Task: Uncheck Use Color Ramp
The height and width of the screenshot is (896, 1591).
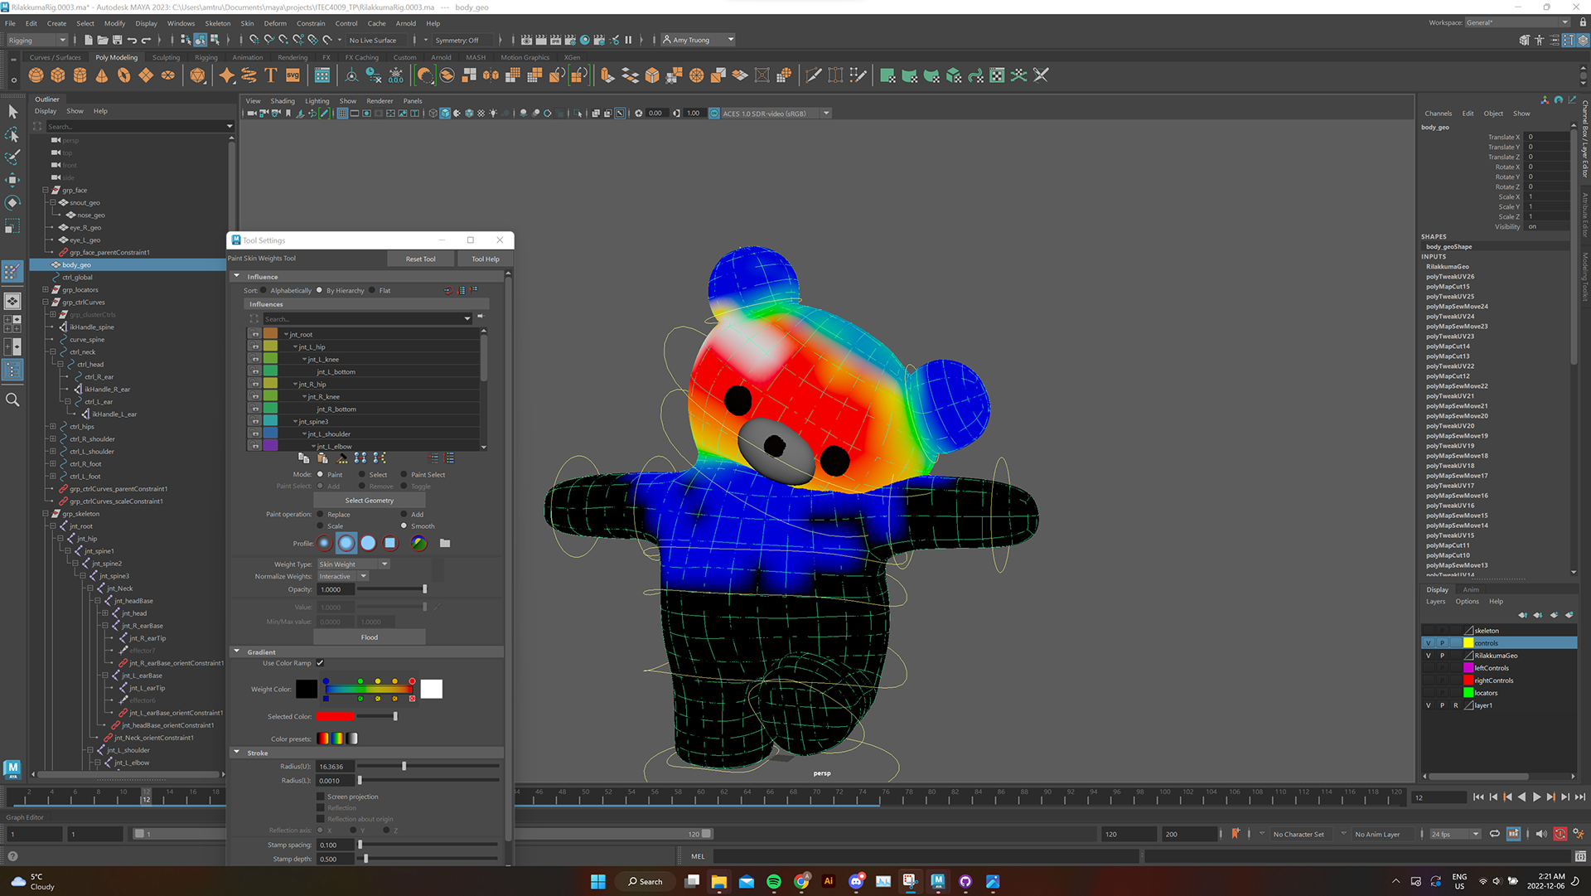Action: pyautogui.click(x=320, y=663)
